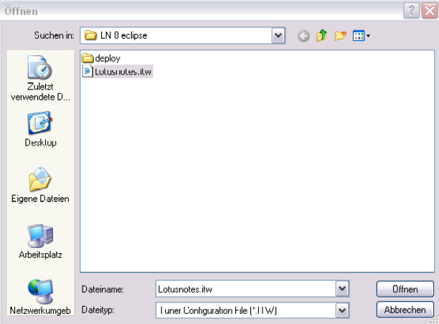Image resolution: width=439 pixels, height=324 pixels.
Task: Click the Öffnen button
Action: click(405, 289)
